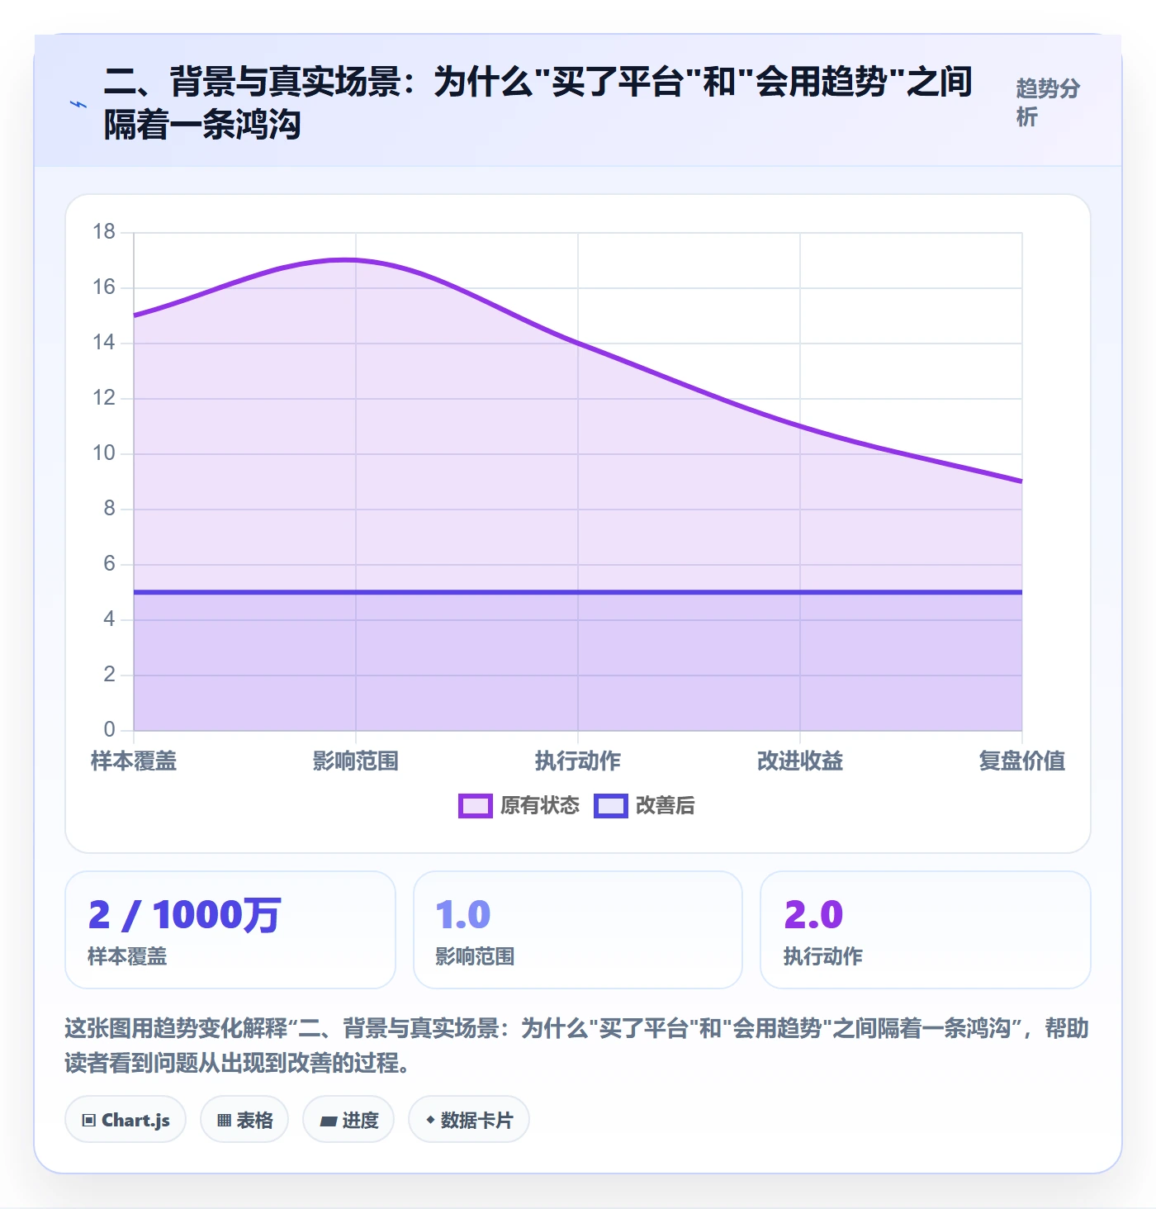Click the lightning bolt icon beside the heading
The image size is (1156, 1209).
click(x=78, y=104)
